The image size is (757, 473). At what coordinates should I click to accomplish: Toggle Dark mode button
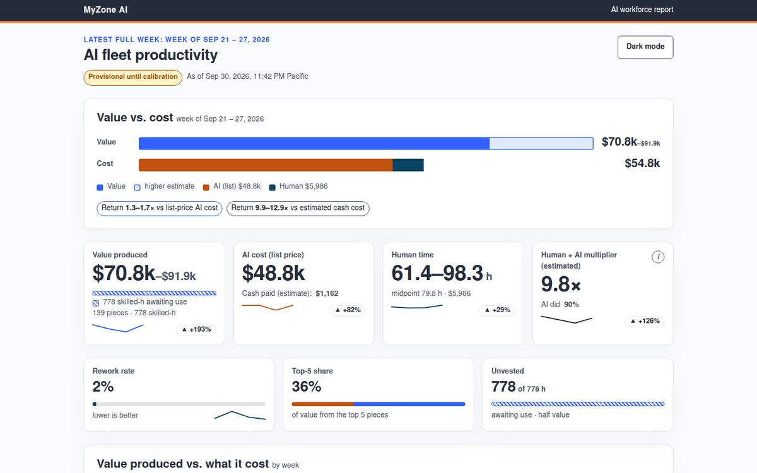[x=645, y=47]
